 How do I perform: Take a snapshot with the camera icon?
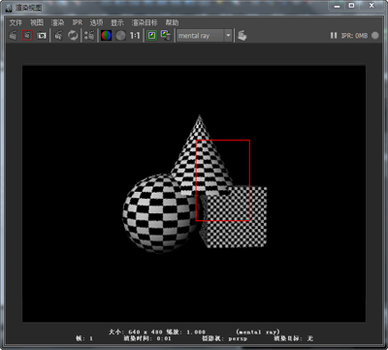click(x=42, y=36)
